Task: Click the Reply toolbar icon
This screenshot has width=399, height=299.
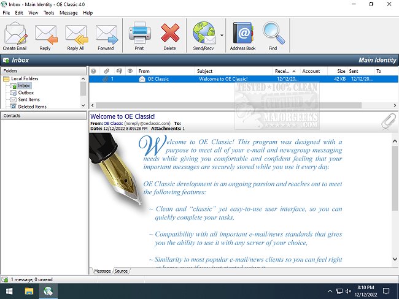Action: click(x=45, y=34)
